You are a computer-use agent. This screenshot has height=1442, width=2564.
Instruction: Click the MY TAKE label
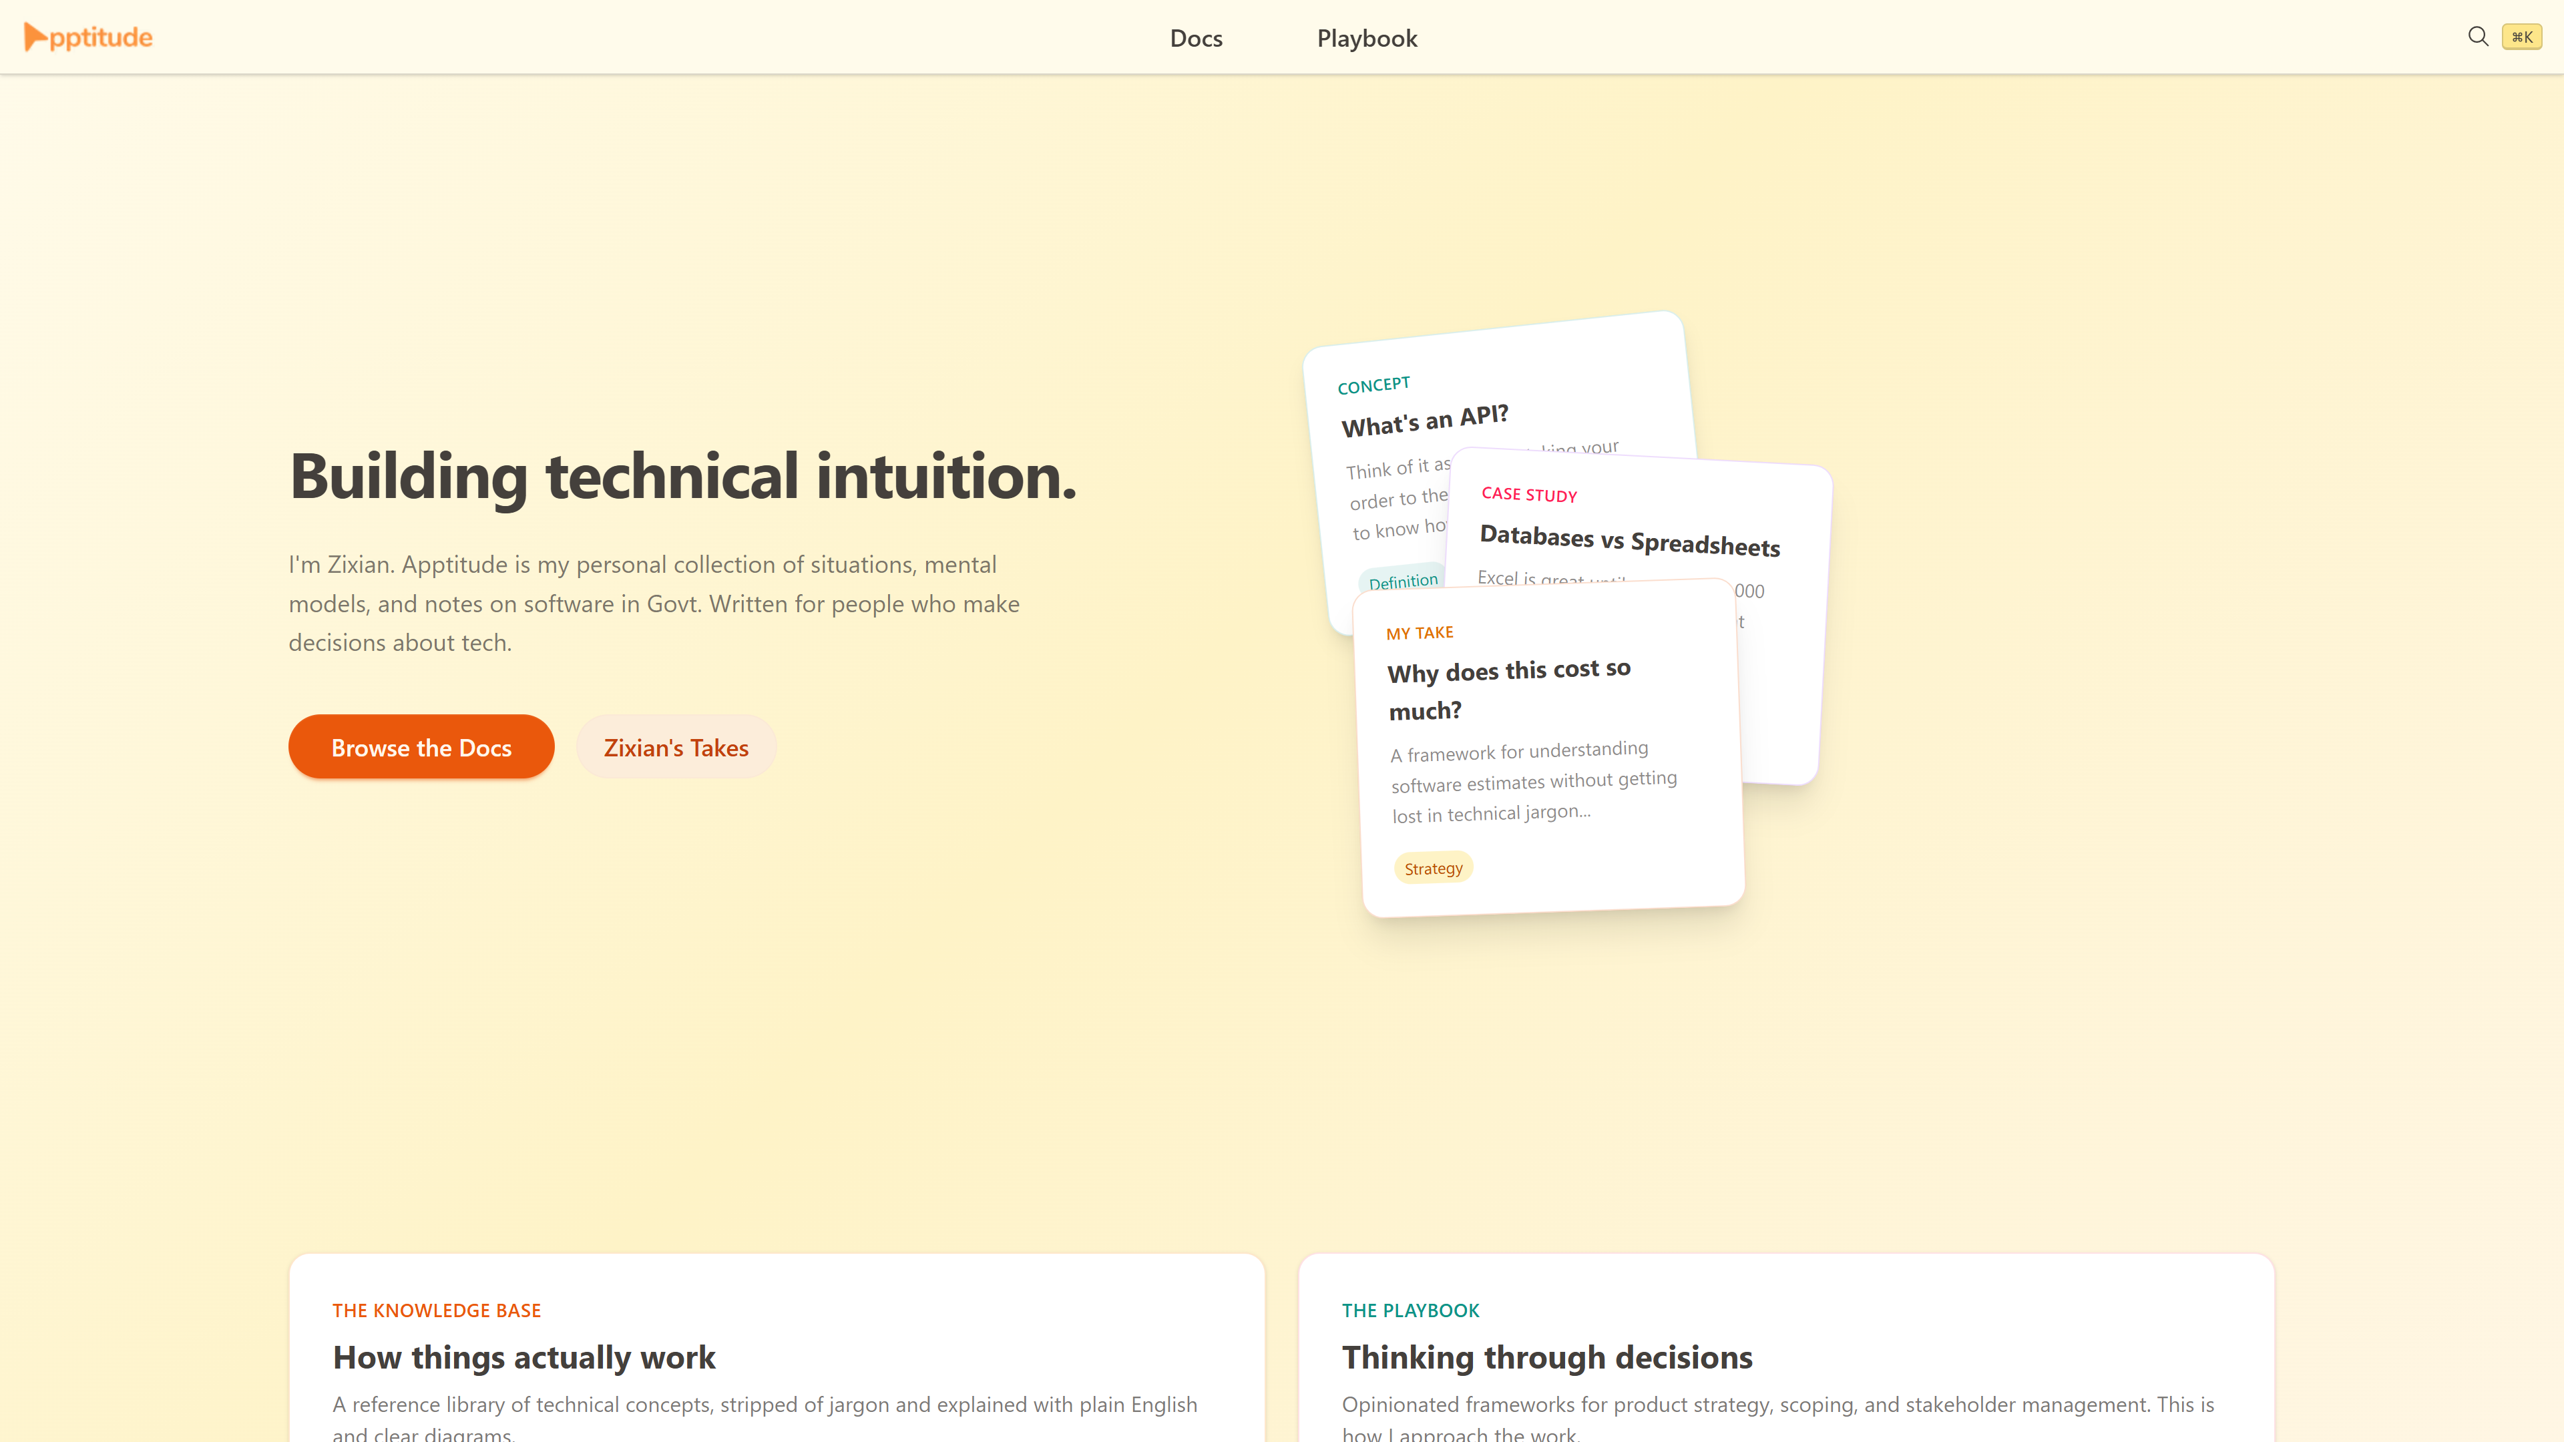click(x=1420, y=633)
